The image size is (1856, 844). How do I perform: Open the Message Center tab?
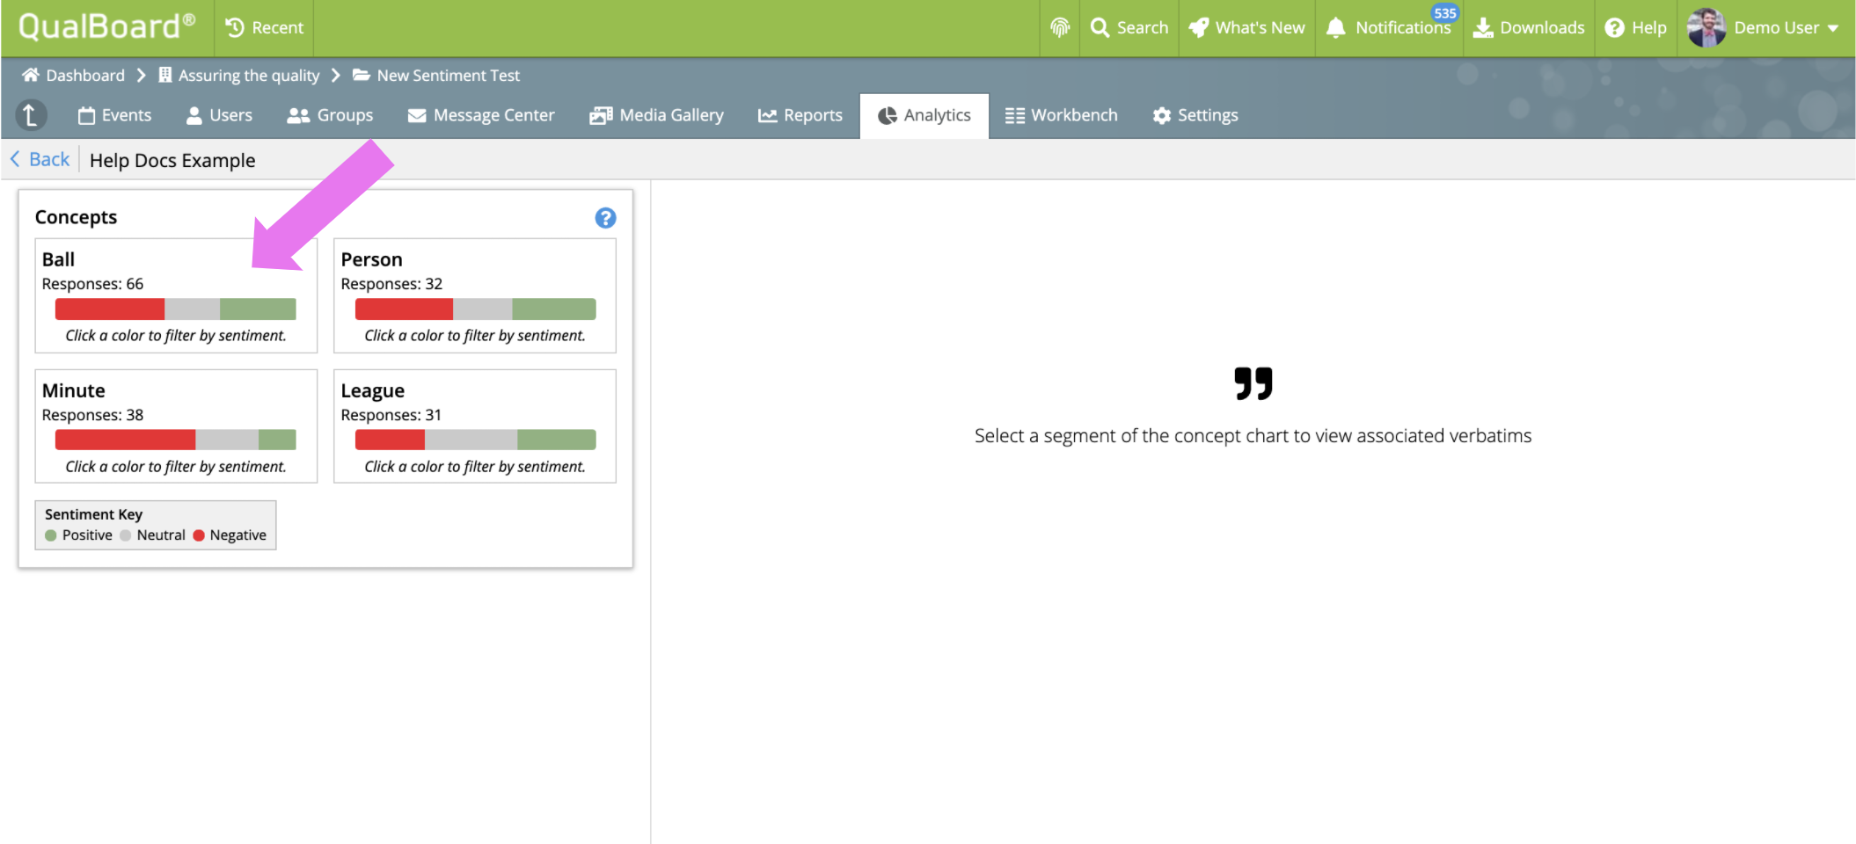pyautogui.click(x=481, y=115)
